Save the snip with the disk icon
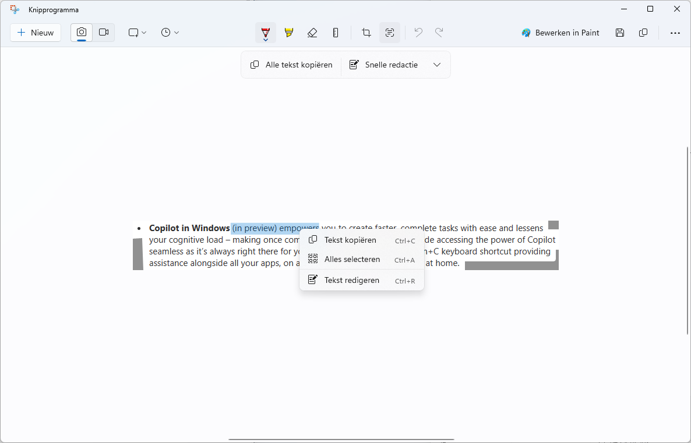Image resolution: width=691 pixels, height=443 pixels. point(619,33)
